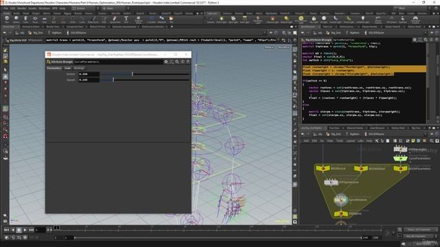Screen dimensions: 440x247
Task: Click the network editor search icon
Action: (x=432, y=141)
